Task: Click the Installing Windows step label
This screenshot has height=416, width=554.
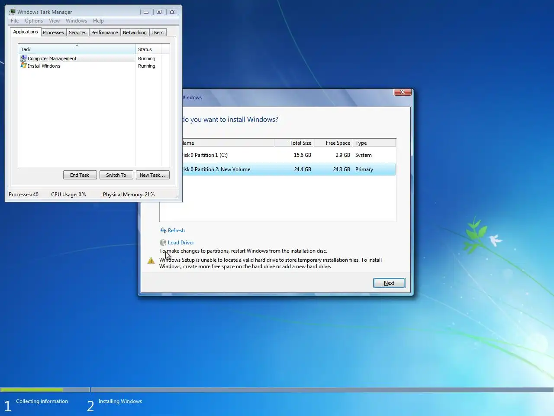Action: point(120,401)
